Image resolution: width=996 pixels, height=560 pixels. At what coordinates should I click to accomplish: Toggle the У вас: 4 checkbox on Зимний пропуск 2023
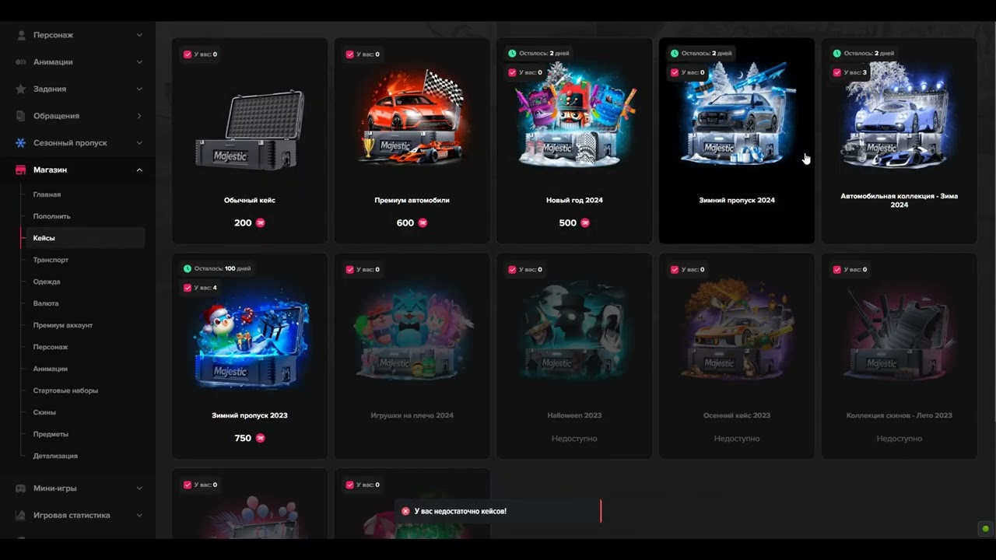pos(188,288)
